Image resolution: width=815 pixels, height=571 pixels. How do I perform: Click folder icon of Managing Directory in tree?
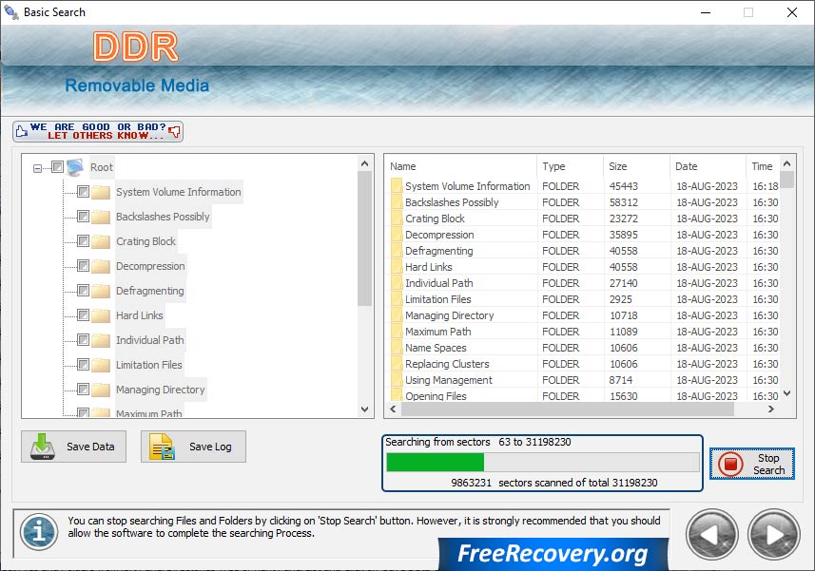101,390
